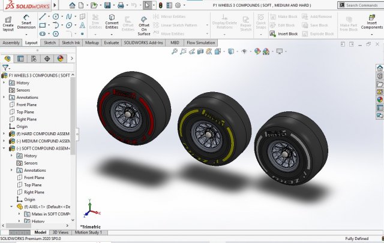
Task: Expand the MEDIUM COMPUND ASSEM node
Action: pyautogui.click(x=4, y=141)
